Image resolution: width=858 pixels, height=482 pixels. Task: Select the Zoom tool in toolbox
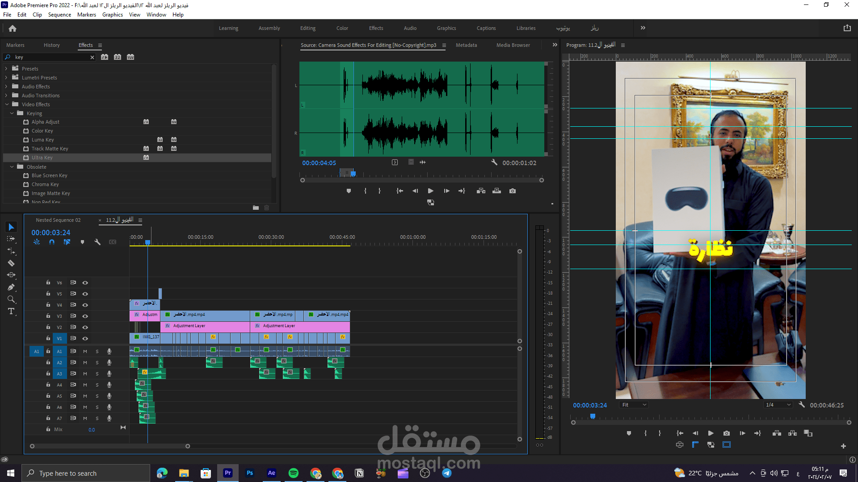point(11,299)
